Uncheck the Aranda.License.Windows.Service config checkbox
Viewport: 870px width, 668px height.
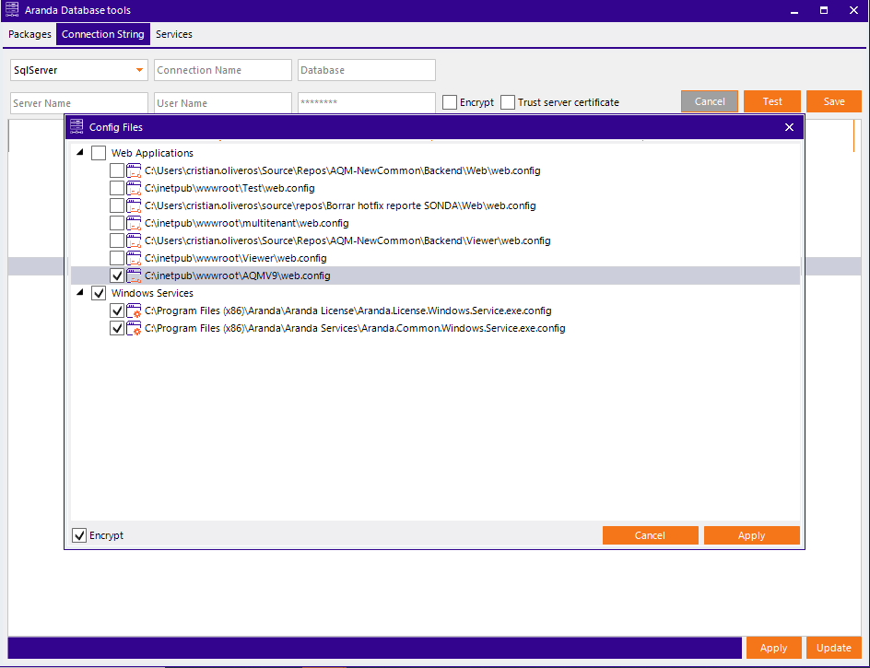(116, 311)
